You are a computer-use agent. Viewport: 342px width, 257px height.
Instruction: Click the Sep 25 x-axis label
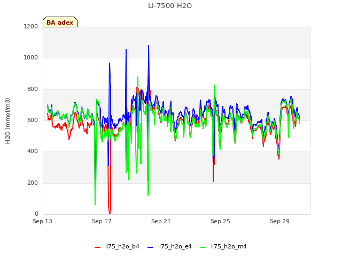tap(220, 221)
